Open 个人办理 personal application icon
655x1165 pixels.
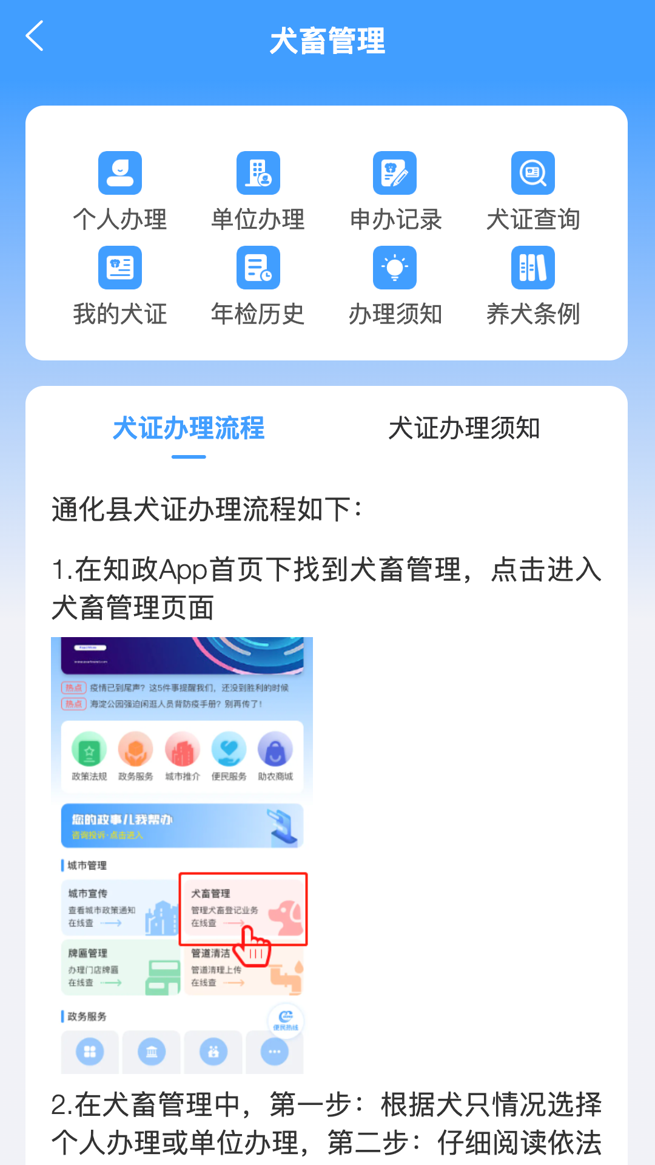120,173
